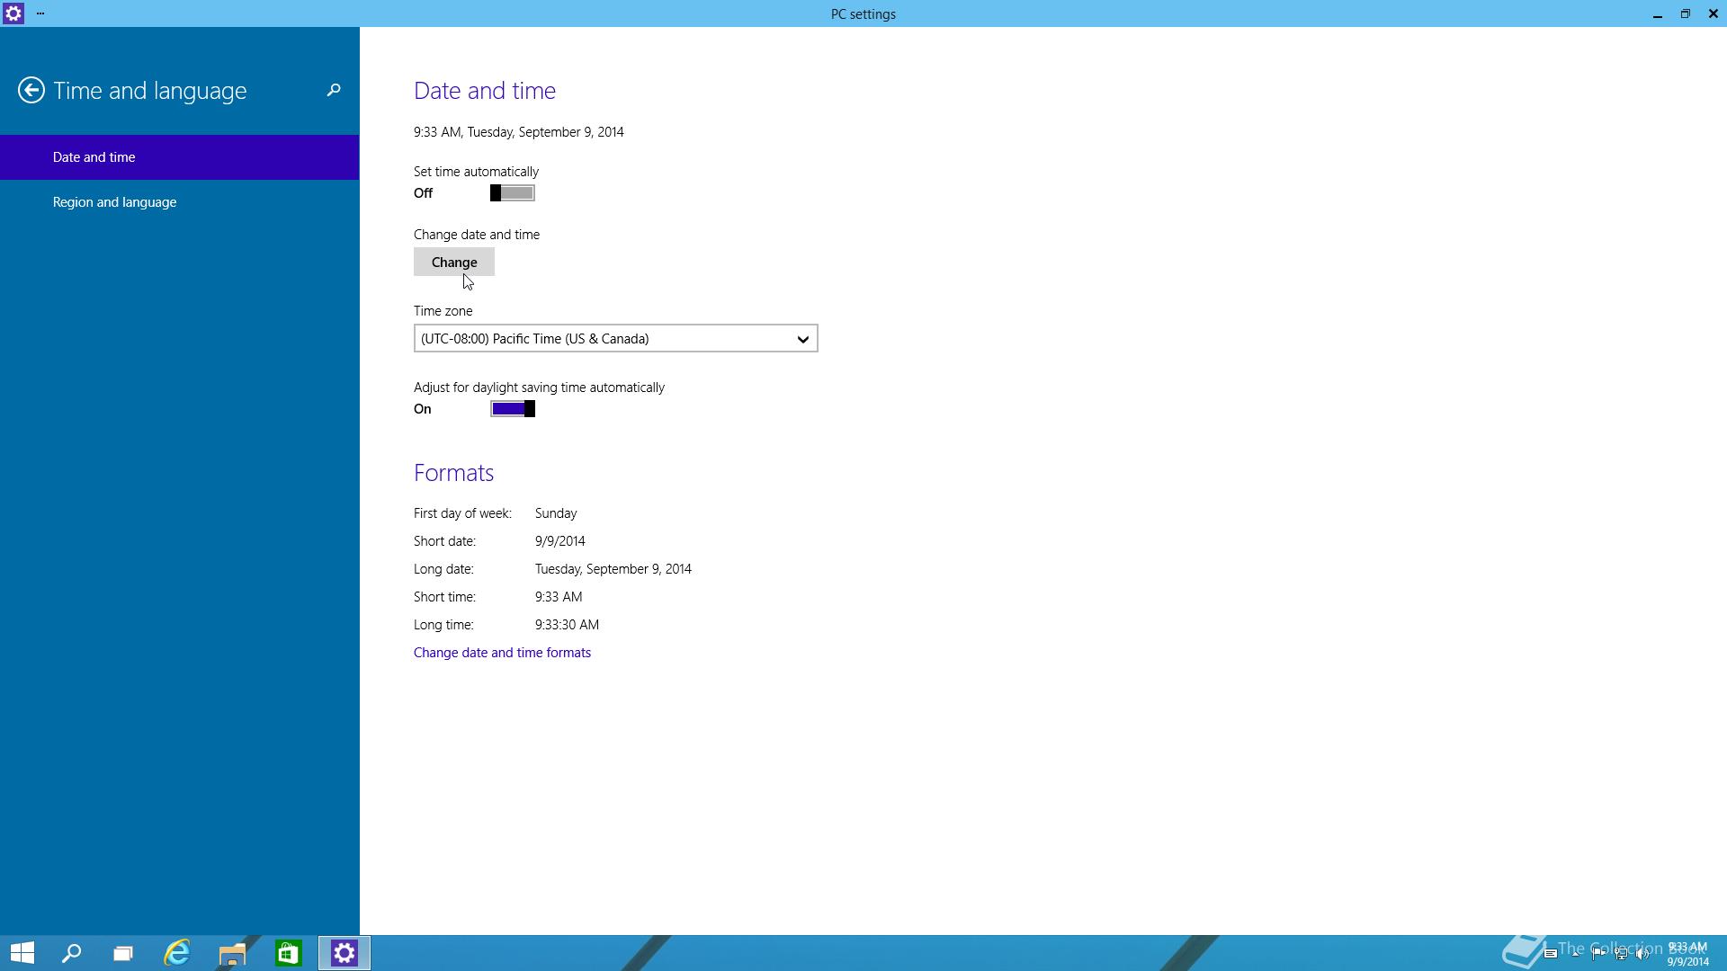Open search with the magnifier beside Time and language
The image size is (1727, 971).
tap(334, 90)
